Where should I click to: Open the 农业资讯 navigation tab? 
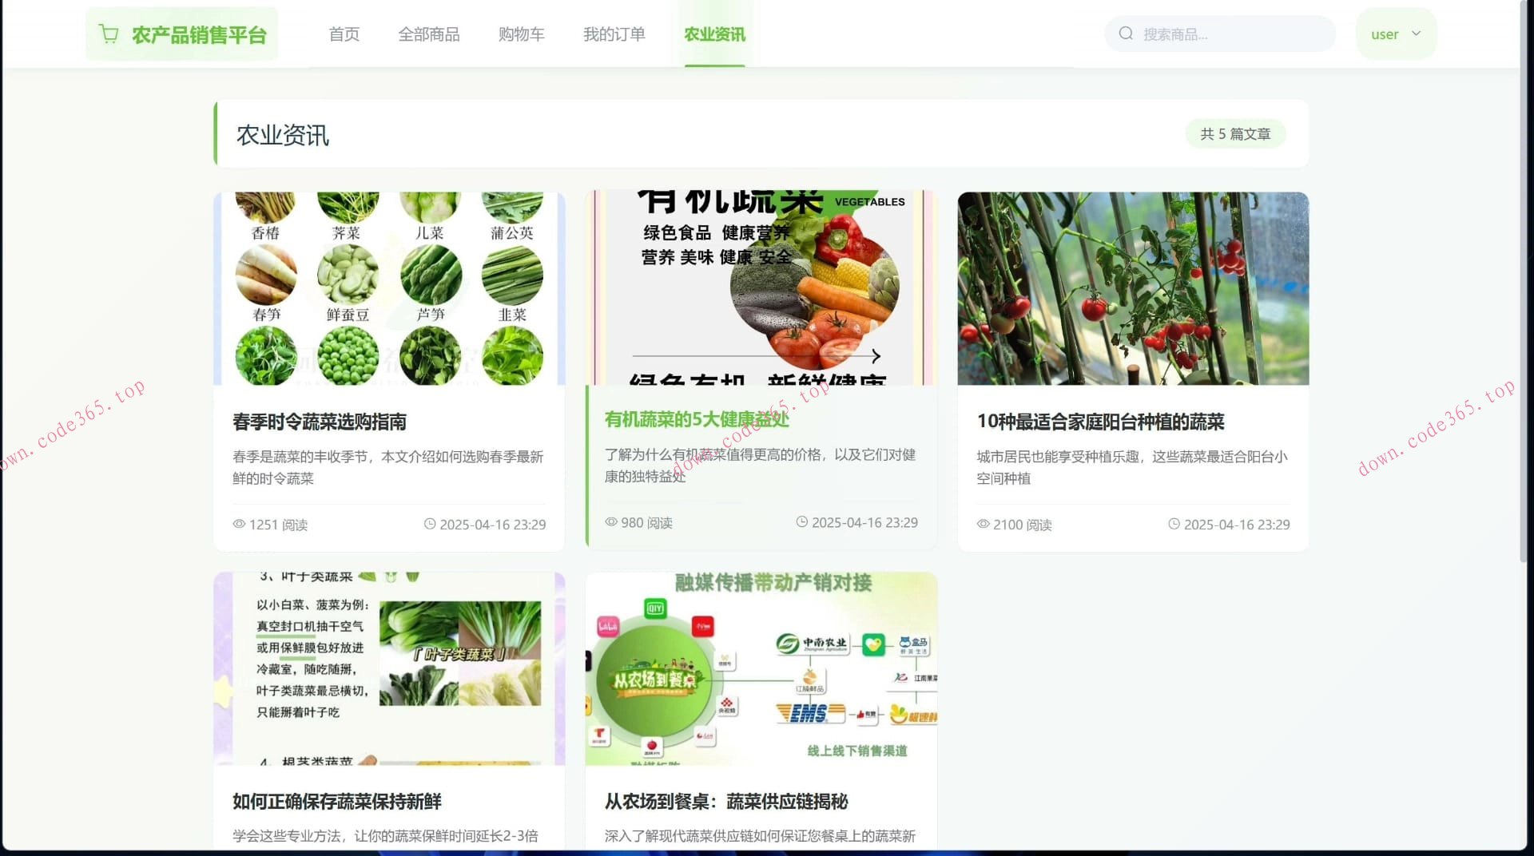[x=713, y=34]
